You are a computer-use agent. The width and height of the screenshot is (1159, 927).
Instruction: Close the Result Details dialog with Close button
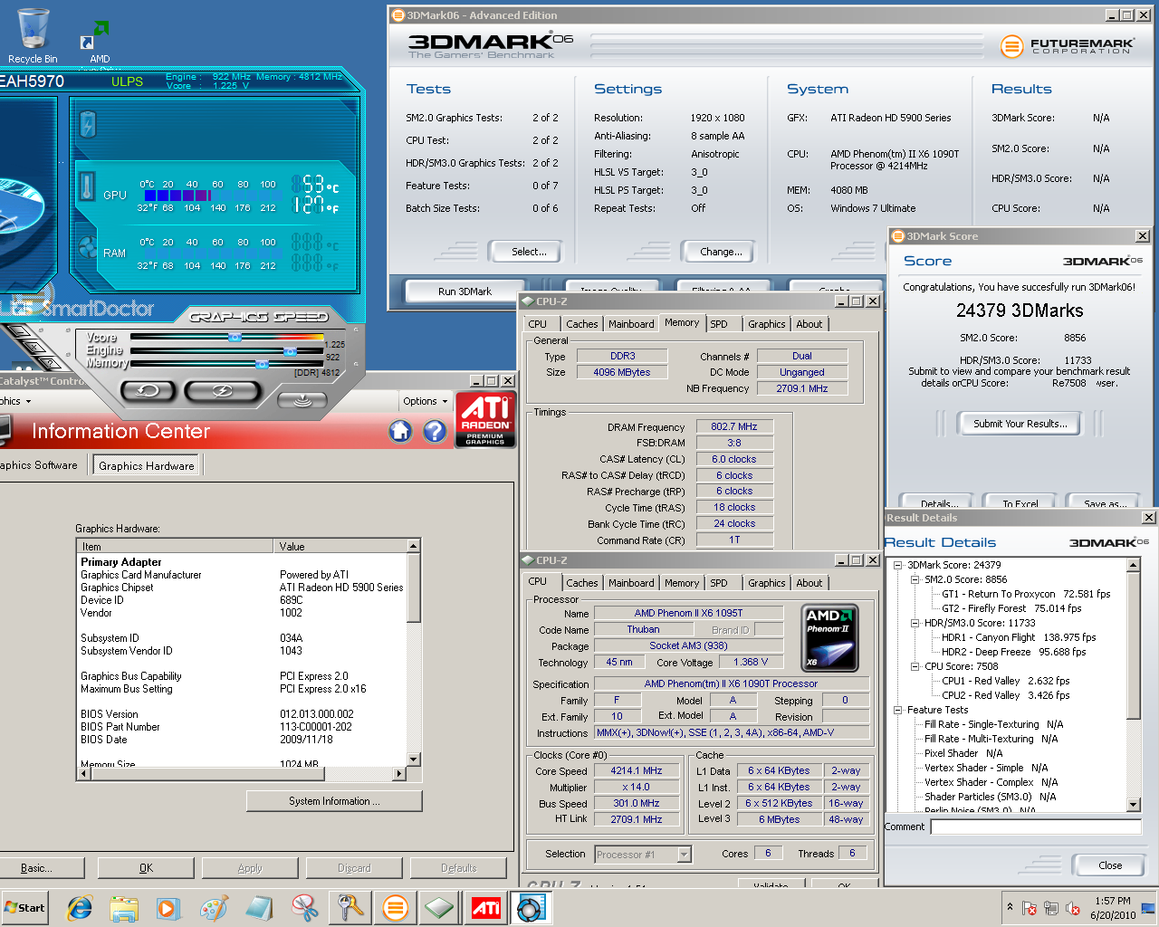point(1110,865)
